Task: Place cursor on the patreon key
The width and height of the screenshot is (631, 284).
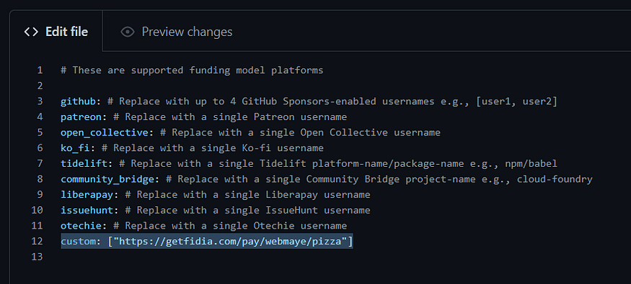Action: point(81,117)
